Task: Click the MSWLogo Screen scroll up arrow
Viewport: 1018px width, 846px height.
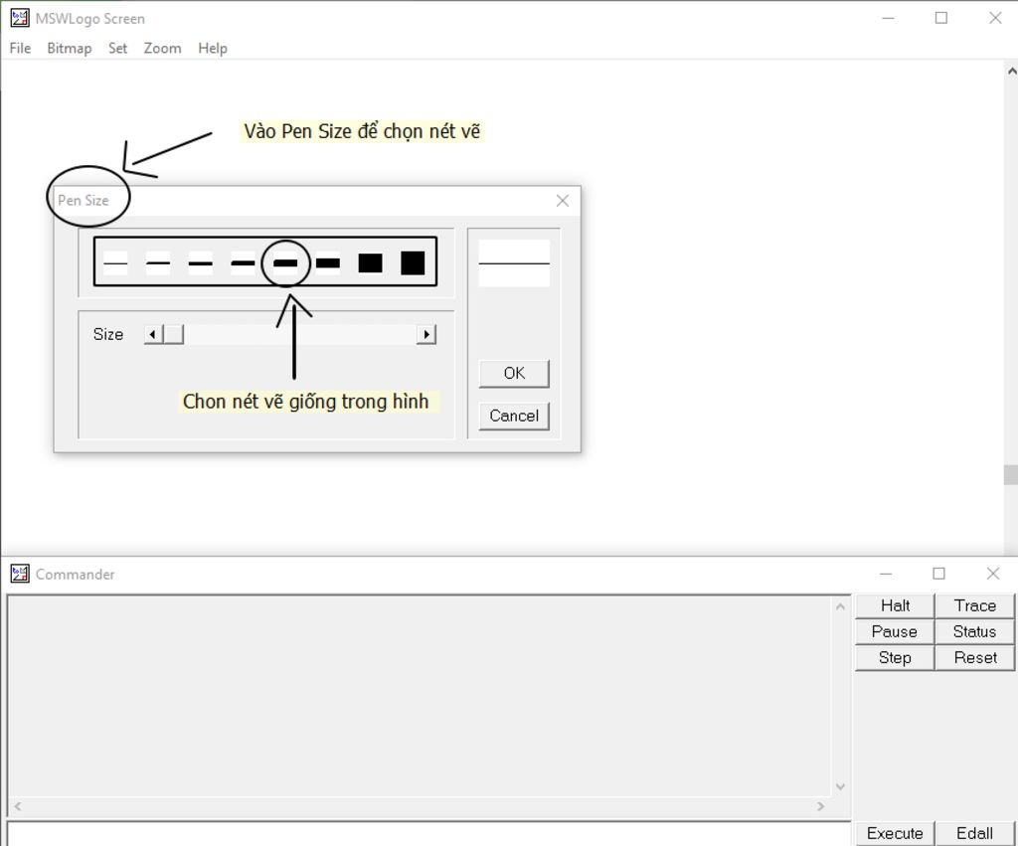Action: pos(1011,71)
